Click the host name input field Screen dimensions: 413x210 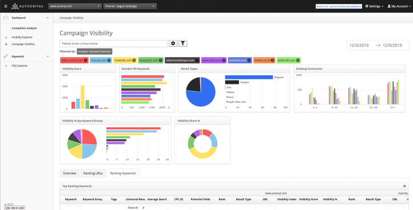(113, 43)
